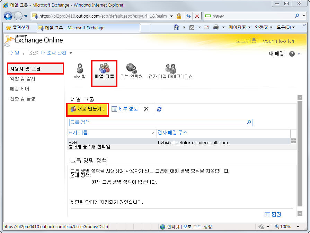
Task: Sort by the 전자 메일 주소 column header
Action: [223, 133]
